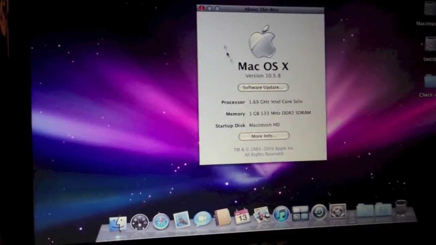The height and width of the screenshot is (245, 436).
Task: Click the 1 GB 533 MHz DDR2 SDRAM text
Action: (280, 113)
